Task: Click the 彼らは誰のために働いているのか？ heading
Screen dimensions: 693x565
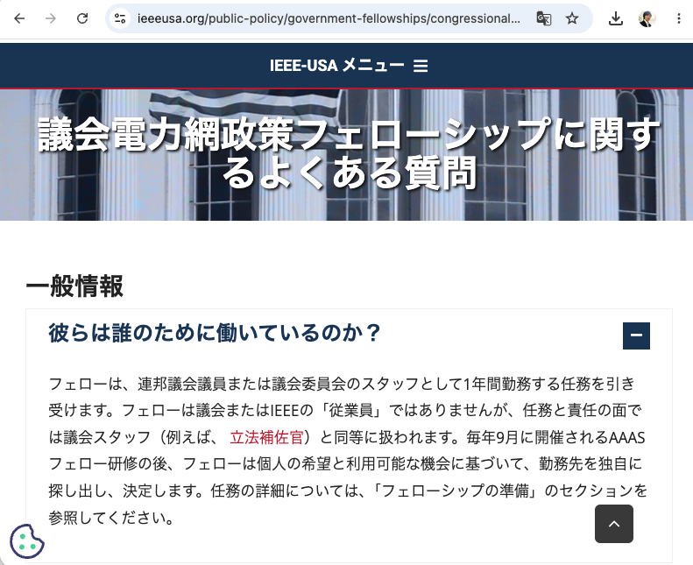Action: [215, 333]
